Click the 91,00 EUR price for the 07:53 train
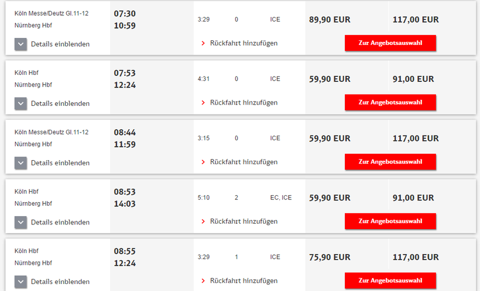This screenshot has width=480, height=291. click(x=413, y=79)
